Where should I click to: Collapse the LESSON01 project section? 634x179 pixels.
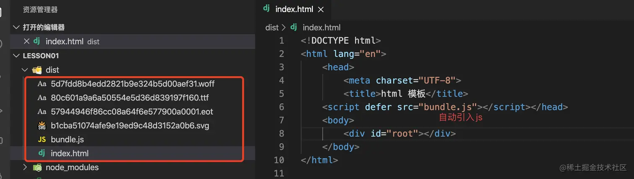click(x=16, y=56)
